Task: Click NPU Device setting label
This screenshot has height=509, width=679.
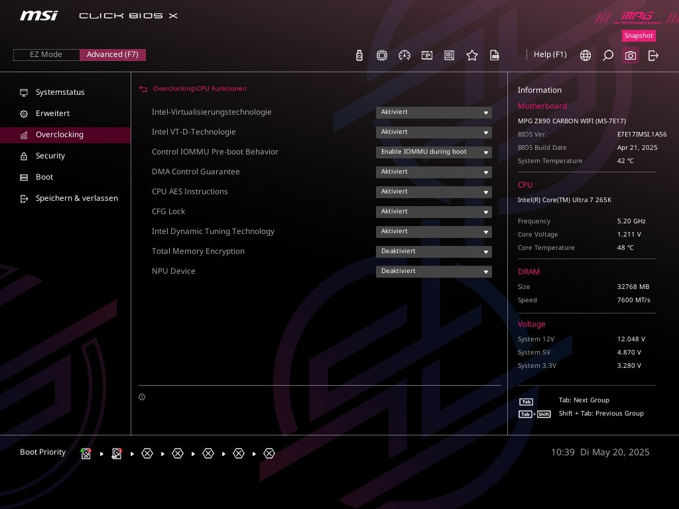Action: tap(174, 271)
